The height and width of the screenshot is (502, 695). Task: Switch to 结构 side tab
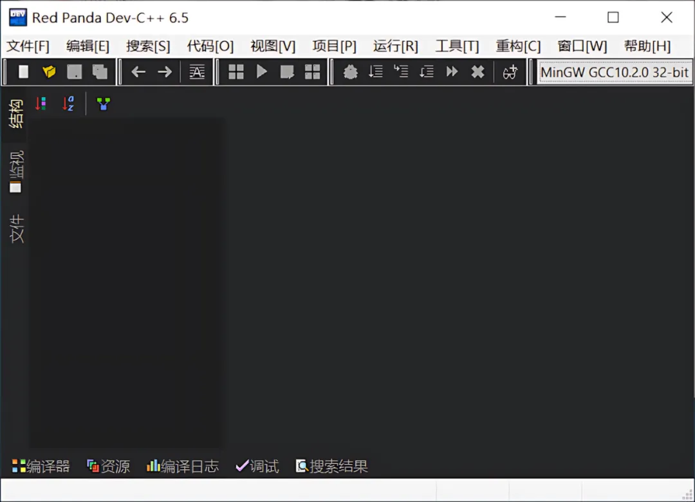pos(16,114)
